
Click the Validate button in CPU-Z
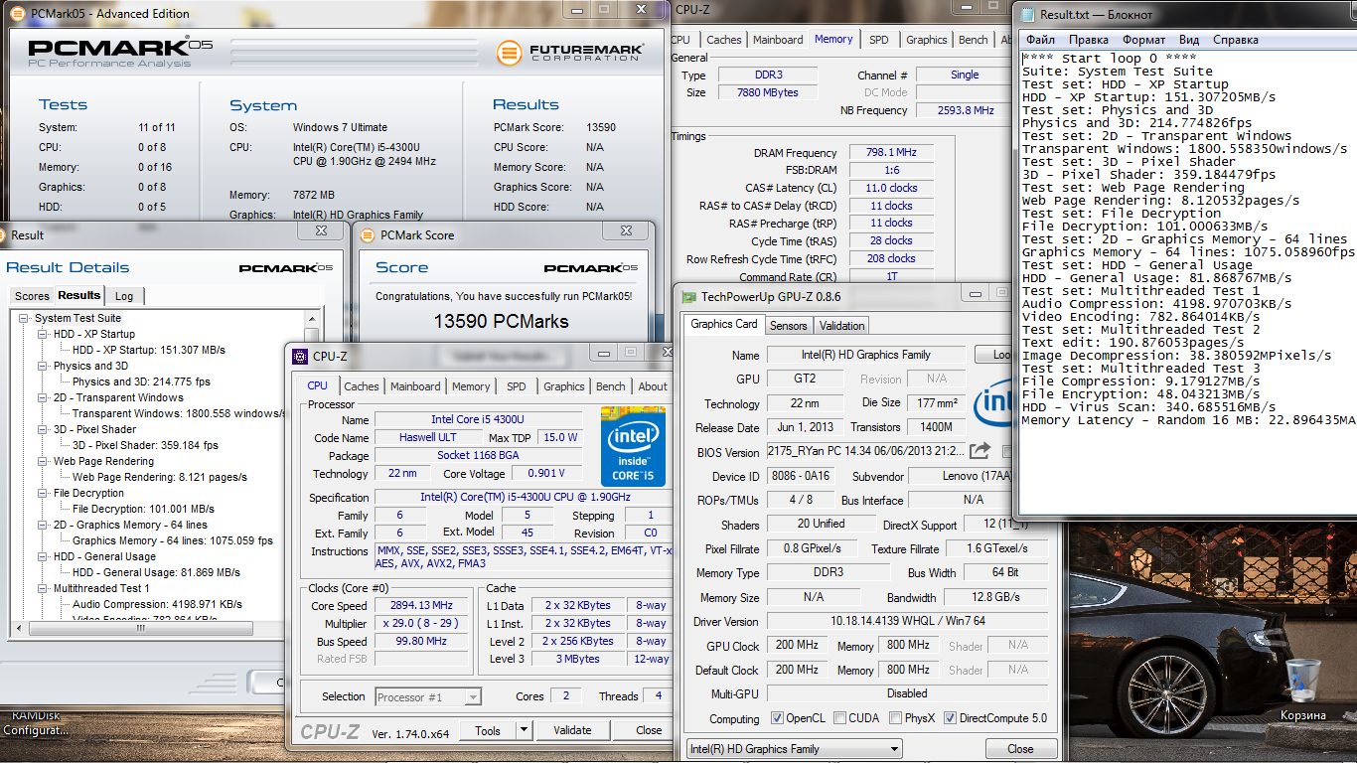(x=572, y=730)
